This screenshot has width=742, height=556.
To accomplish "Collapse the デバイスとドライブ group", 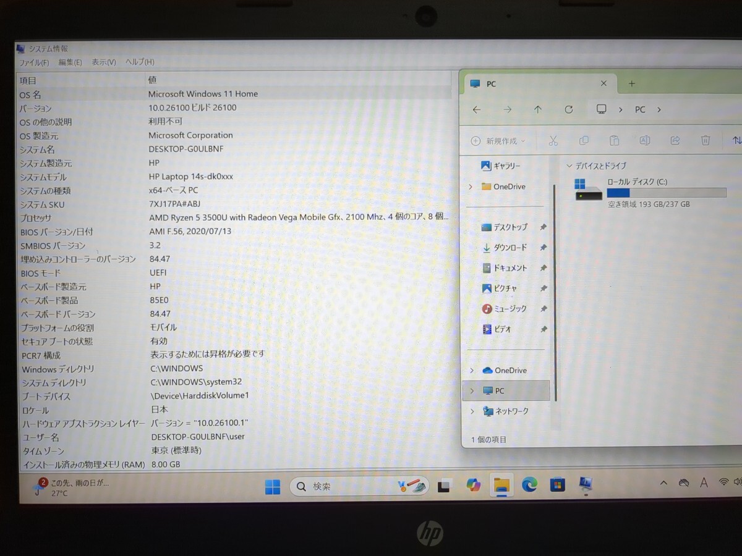I will pyautogui.click(x=569, y=166).
